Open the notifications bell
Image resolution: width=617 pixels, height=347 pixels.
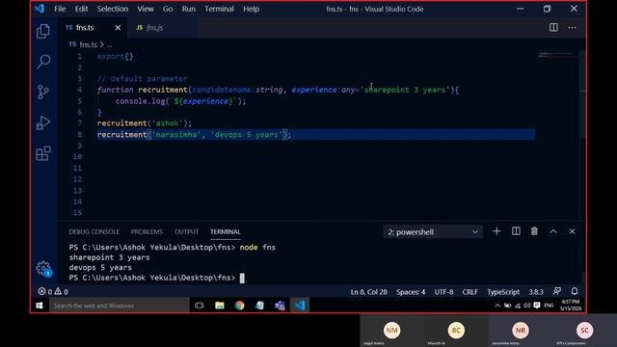click(x=575, y=291)
